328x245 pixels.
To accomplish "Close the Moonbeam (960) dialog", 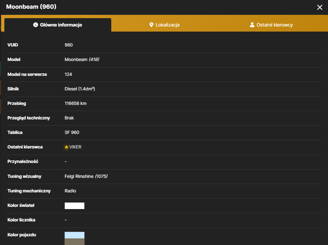I will (319, 7).
